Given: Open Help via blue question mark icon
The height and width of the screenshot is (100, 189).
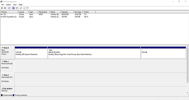Looking at the screenshot, I should [13, 8].
